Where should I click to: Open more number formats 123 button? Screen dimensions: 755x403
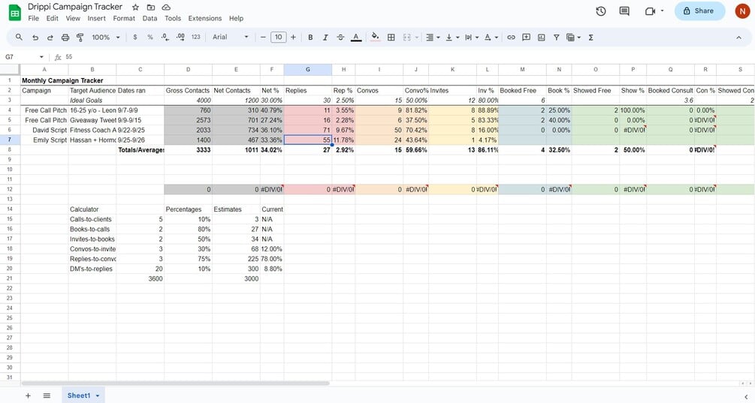pos(195,37)
